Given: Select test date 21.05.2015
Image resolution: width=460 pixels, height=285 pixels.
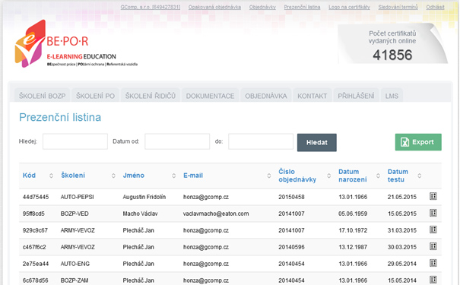Looking at the screenshot, I should [402, 197].
